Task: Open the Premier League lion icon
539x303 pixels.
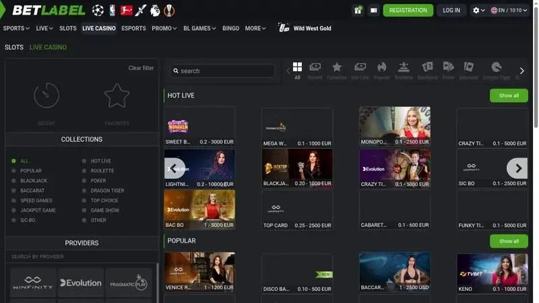Action: tap(155, 10)
